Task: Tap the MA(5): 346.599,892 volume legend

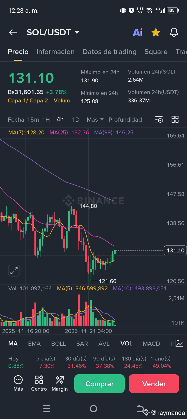Action: [82, 289]
